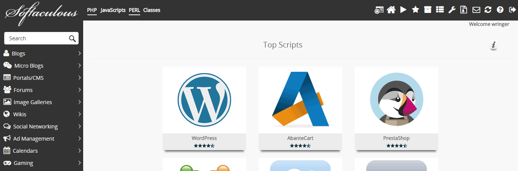This screenshot has width=518, height=171.
Task: Open the AbanteCart logo thumbnail
Action: click(x=300, y=100)
